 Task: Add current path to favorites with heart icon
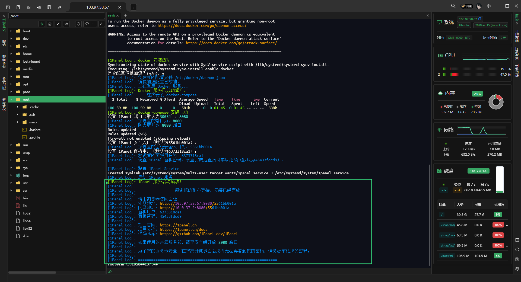tap(87, 24)
